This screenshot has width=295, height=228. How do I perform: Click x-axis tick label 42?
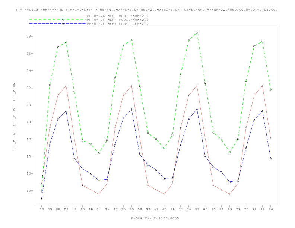pyautogui.click(x=156, y=209)
